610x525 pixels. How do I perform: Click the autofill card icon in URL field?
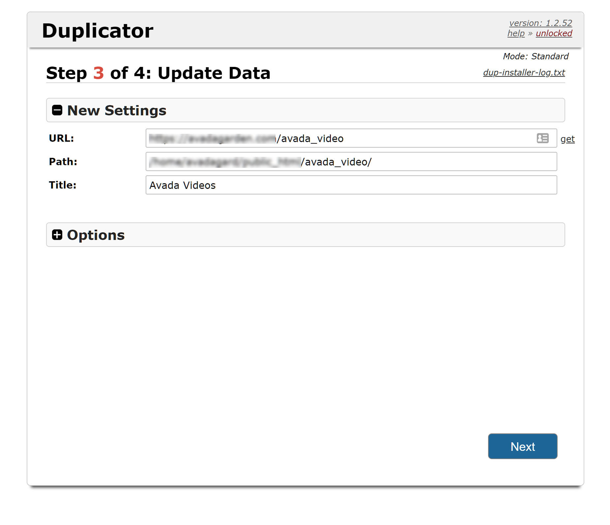click(542, 138)
